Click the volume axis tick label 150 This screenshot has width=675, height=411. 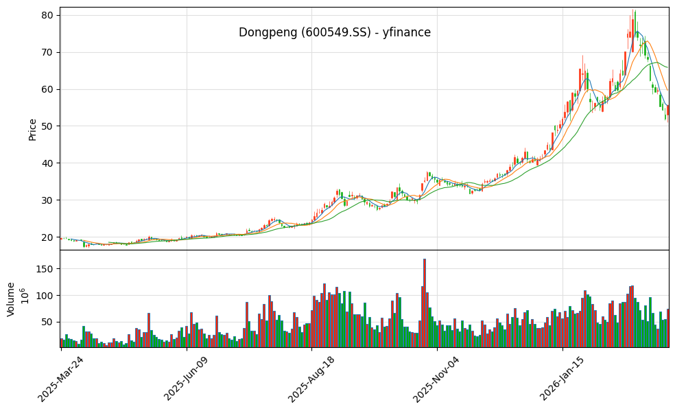point(45,269)
